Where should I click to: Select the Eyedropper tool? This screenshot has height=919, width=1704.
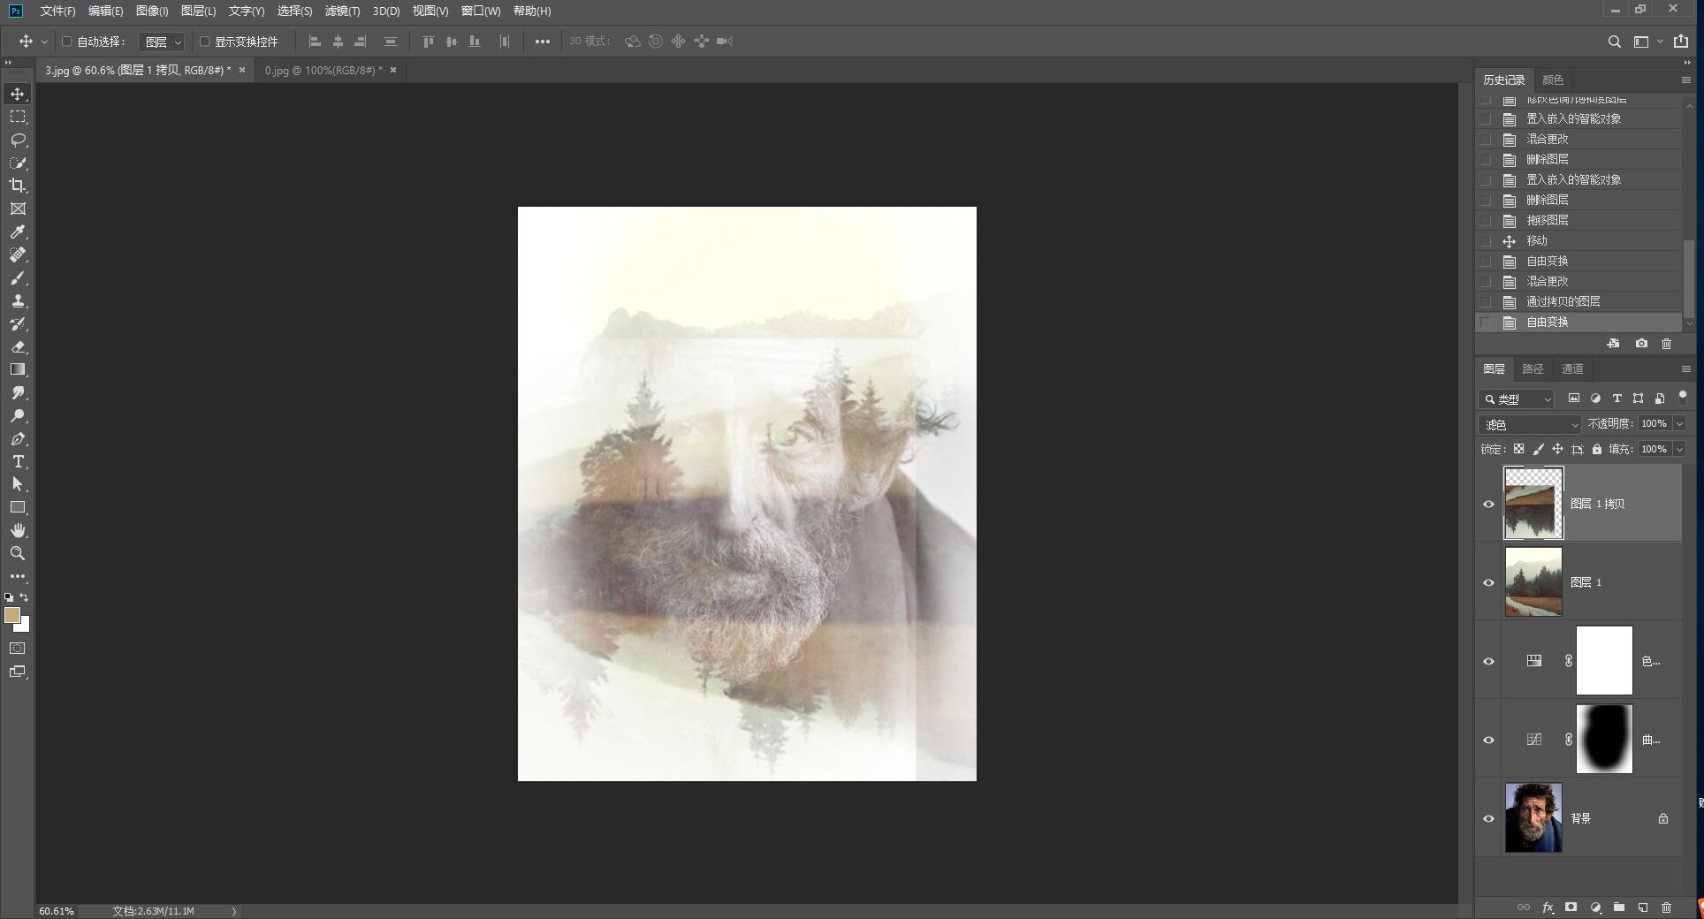(18, 232)
